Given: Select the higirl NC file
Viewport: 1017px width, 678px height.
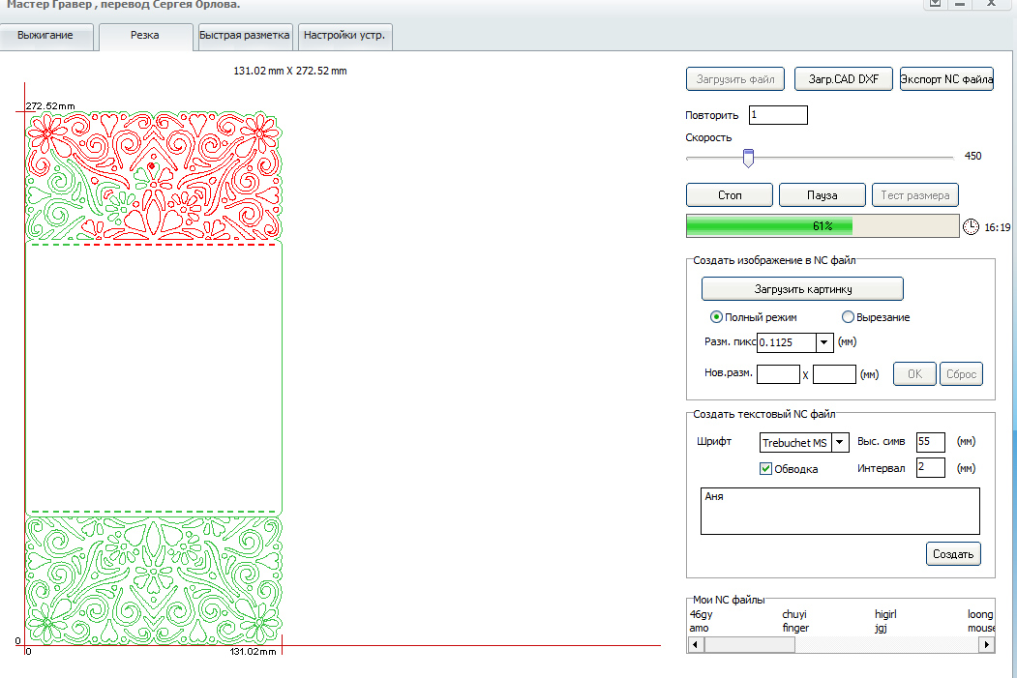Looking at the screenshot, I should (885, 614).
